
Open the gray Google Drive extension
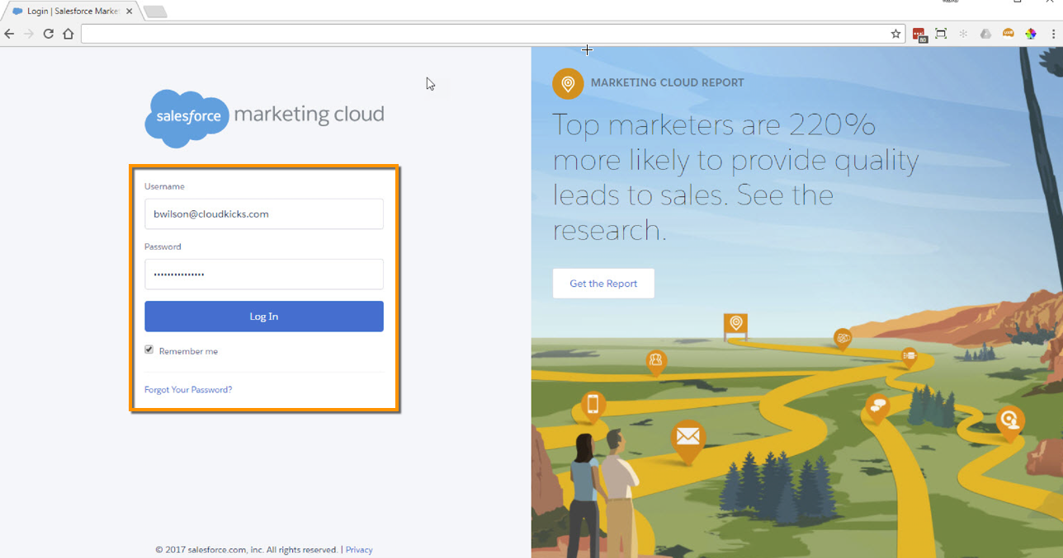[985, 34]
